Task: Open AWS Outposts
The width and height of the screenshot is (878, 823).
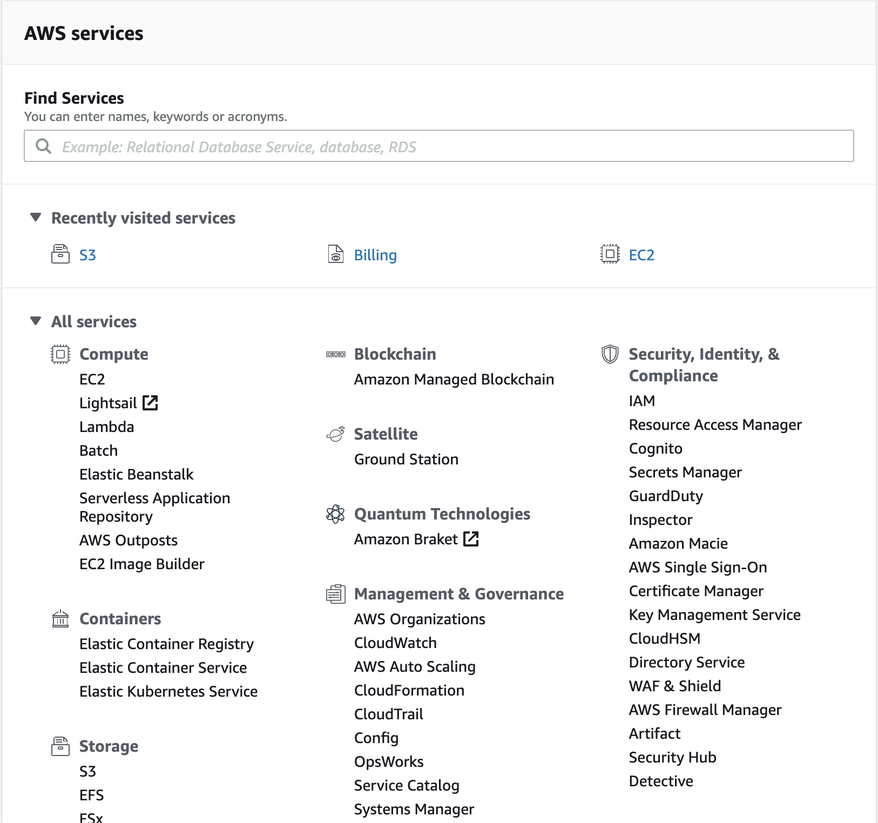Action: click(x=129, y=540)
